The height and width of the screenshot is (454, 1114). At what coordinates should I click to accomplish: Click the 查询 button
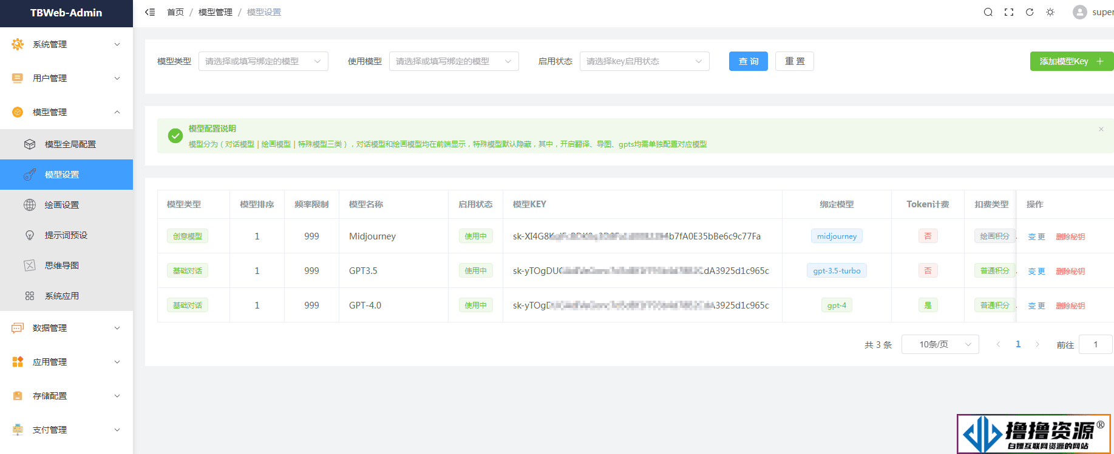[x=749, y=61]
